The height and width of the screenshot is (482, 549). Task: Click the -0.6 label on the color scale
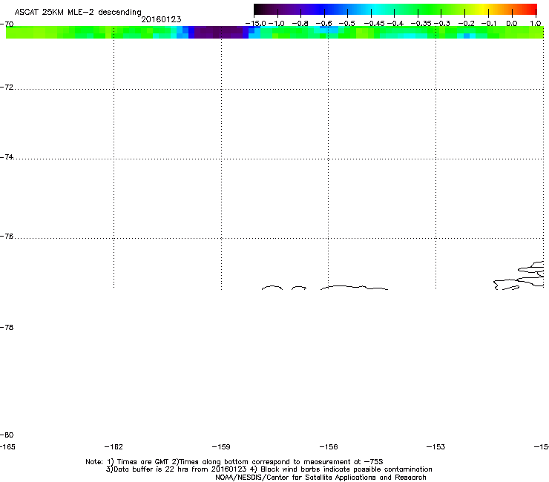point(323,24)
